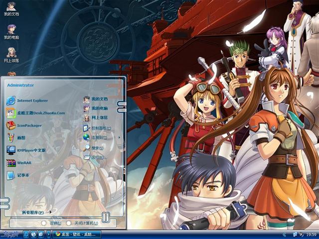Expand the 连接到 submenu
Viewport: 319px width, 239px height.
102,137
